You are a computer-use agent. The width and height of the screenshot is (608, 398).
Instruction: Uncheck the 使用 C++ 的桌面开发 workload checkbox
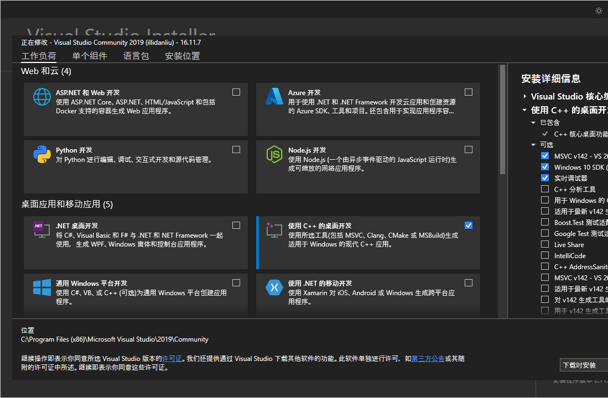(x=469, y=226)
